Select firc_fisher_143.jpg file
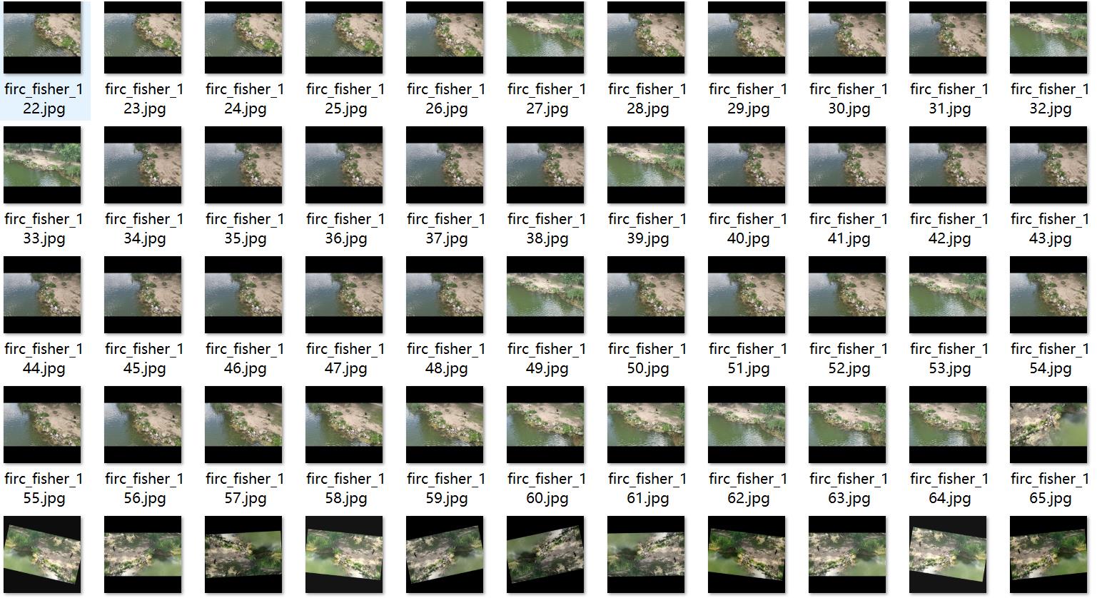 [1048, 165]
